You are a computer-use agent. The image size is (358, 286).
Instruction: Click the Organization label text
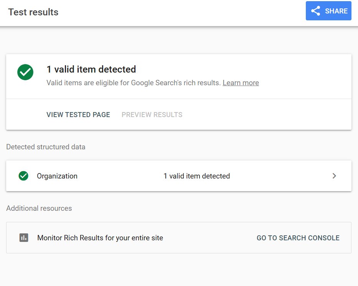click(x=57, y=176)
